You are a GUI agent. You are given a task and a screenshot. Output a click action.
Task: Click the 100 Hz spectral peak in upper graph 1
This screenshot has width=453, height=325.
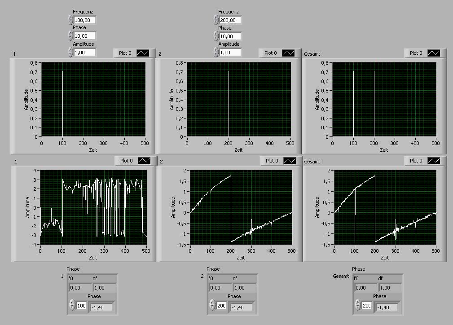[x=62, y=103]
